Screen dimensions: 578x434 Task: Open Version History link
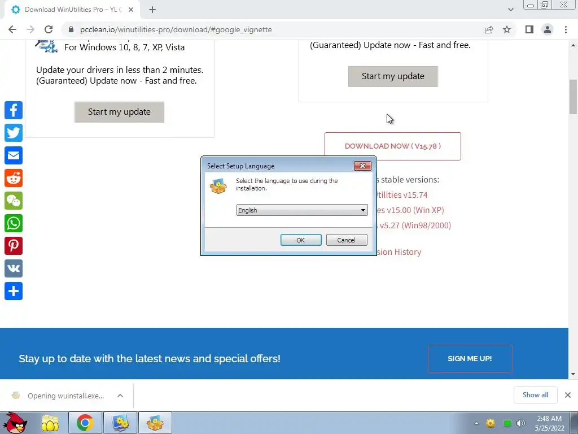coord(399,252)
